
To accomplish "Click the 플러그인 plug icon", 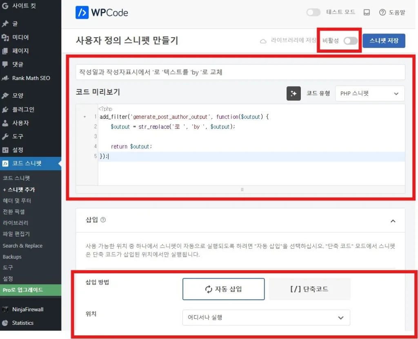I will [5, 109].
